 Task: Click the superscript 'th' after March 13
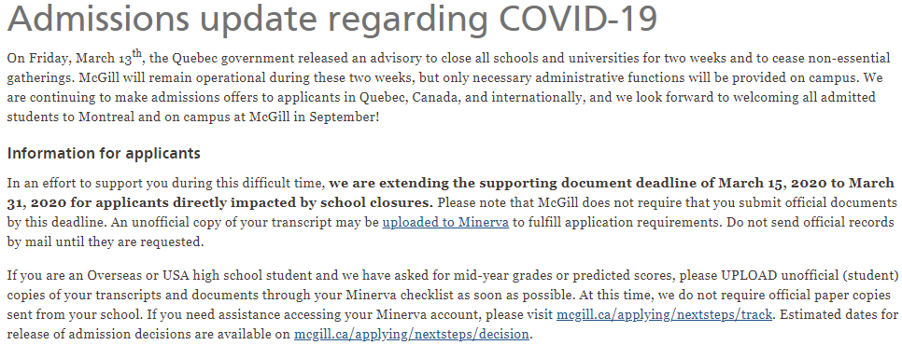[x=137, y=53]
